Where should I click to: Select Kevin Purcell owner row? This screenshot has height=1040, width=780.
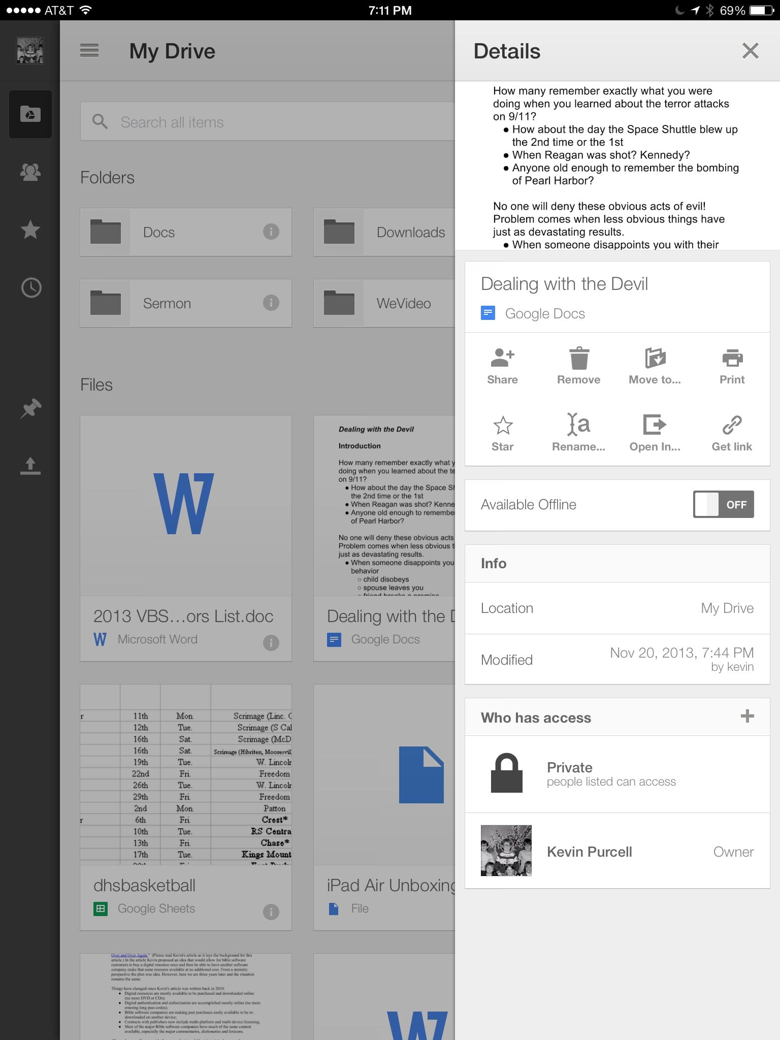click(x=617, y=851)
